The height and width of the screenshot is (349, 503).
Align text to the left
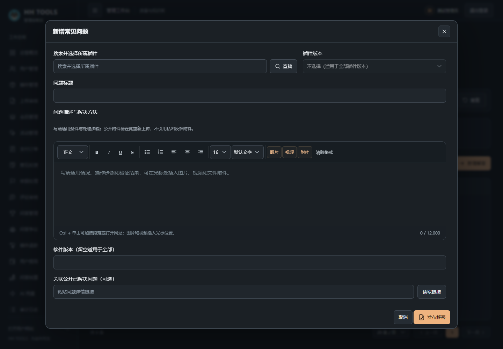tap(174, 152)
